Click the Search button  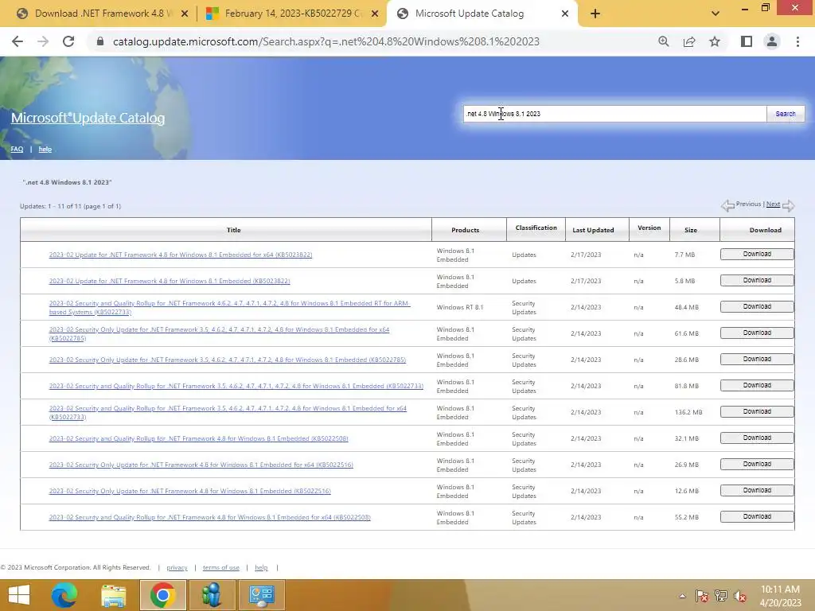point(786,114)
